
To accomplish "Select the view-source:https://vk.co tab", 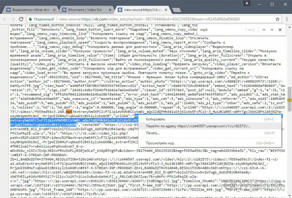I will pos(143,10).
